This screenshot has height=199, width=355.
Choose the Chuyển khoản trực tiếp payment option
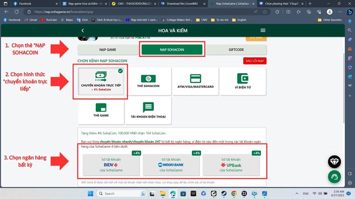pos(101,81)
